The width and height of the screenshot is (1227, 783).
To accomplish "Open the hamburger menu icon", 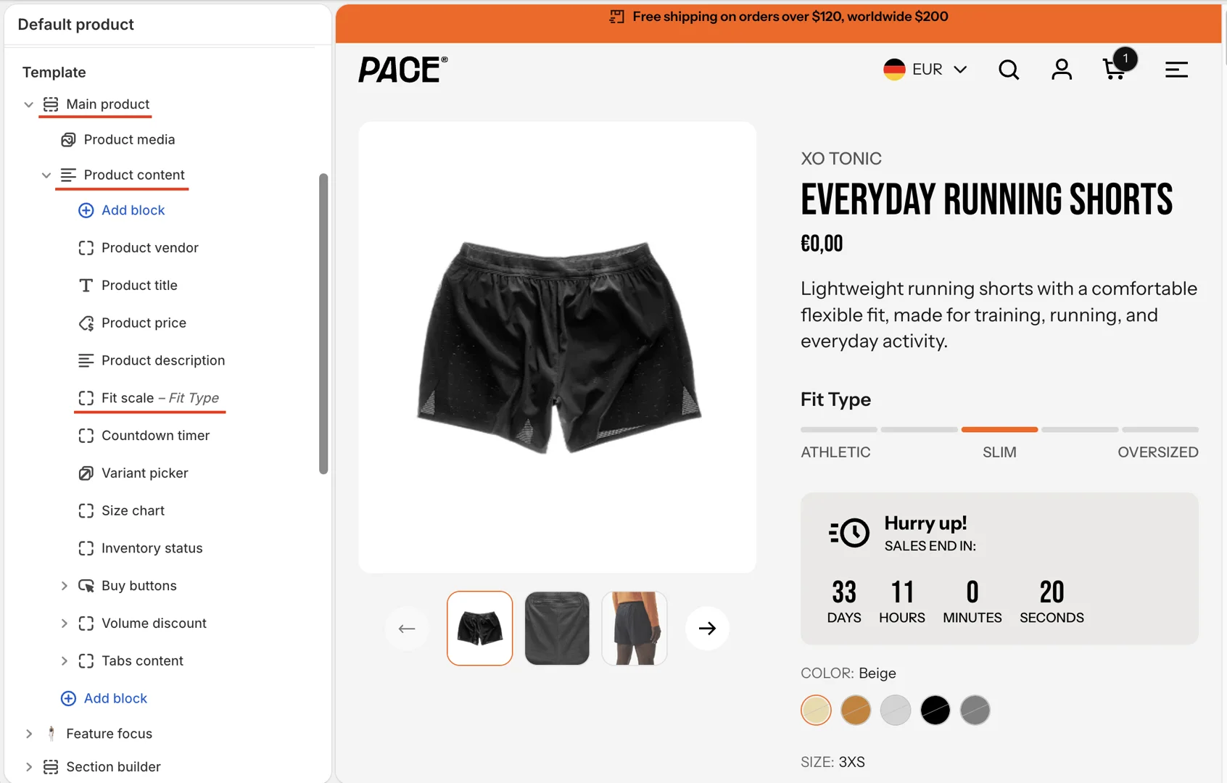I will tap(1176, 70).
